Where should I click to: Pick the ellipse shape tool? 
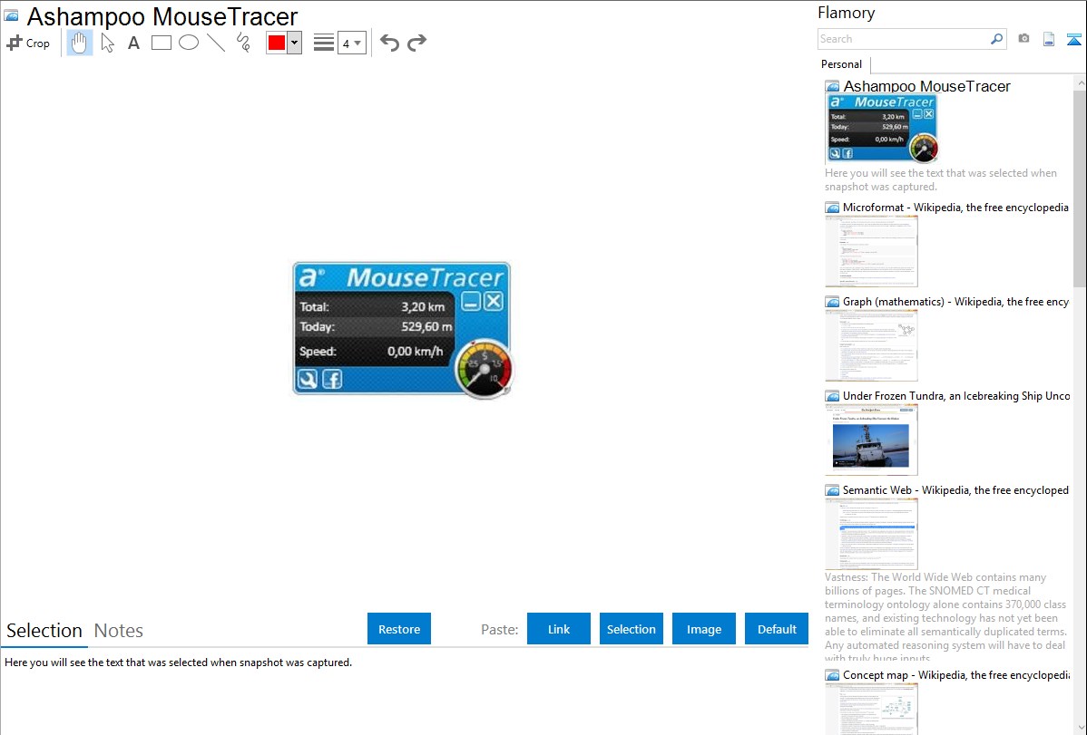pyautogui.click(x=189, y=43)
